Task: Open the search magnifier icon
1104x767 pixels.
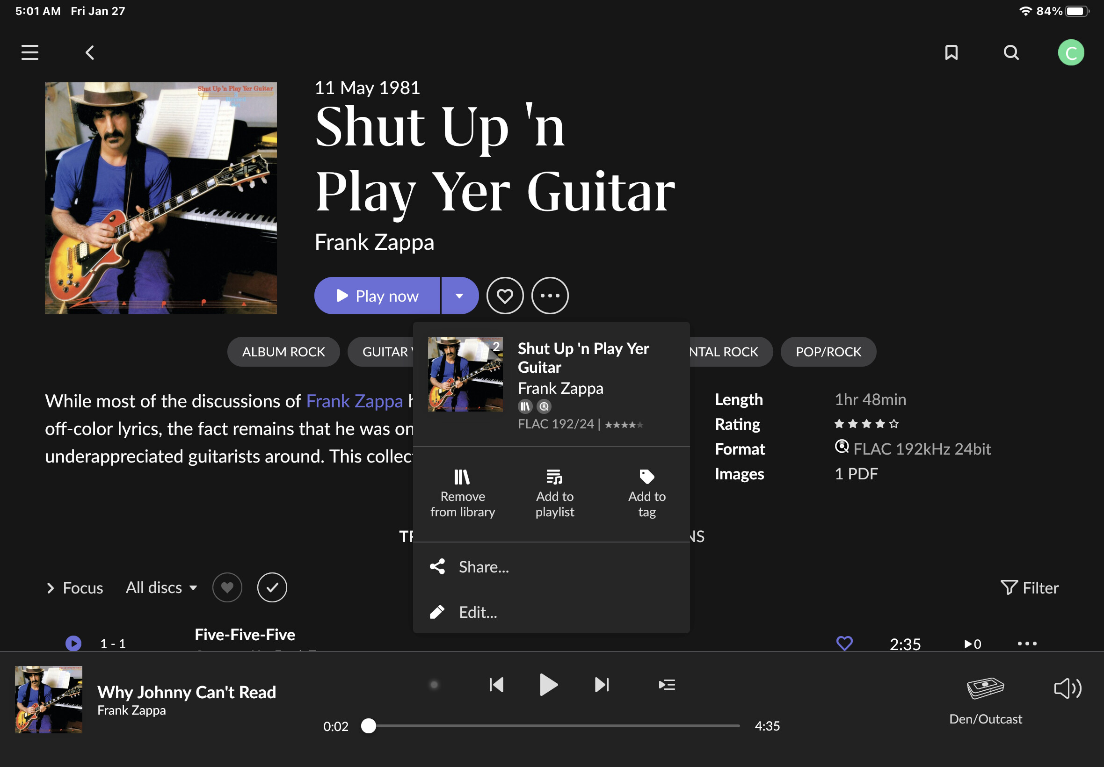Action: pyautogui.click(x=1011, y=52)
